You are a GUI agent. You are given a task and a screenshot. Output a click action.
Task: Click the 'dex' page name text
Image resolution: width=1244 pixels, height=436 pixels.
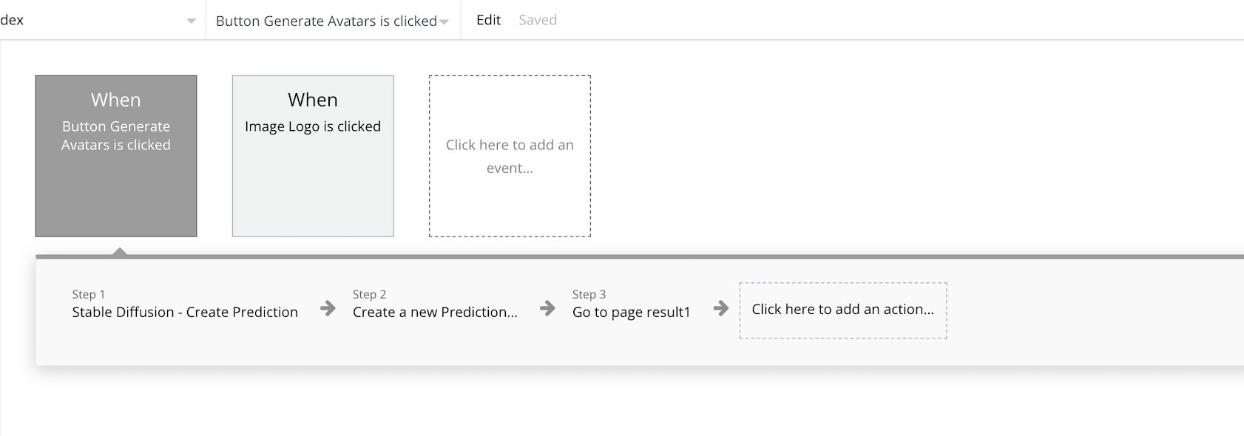(12, 20)
